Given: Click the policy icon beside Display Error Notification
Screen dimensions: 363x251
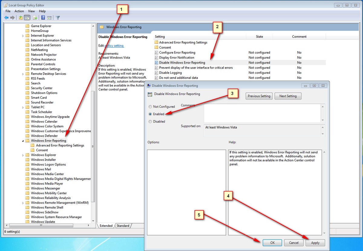Looking at the screenshot, I should click(156, 57).
